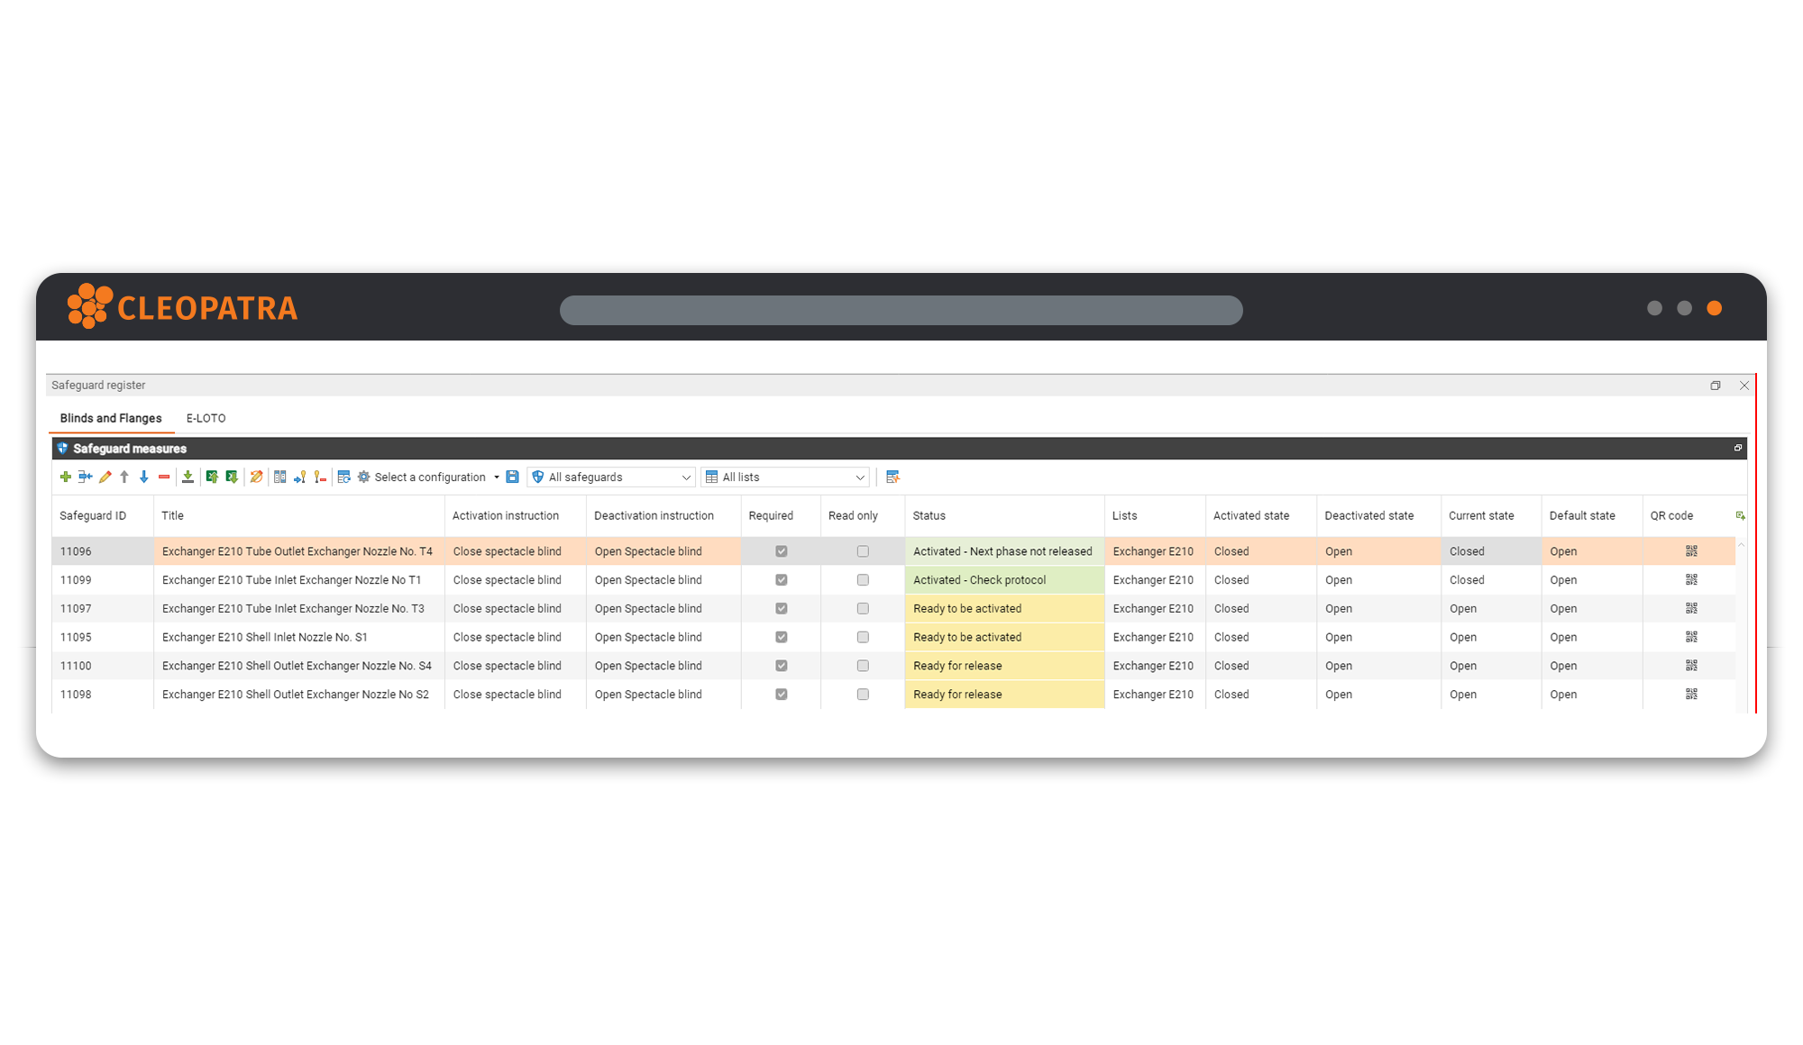Screen dimensions: 1803x1045
Task: Open the All safeguards dropdown
Action: pos(613,477)
